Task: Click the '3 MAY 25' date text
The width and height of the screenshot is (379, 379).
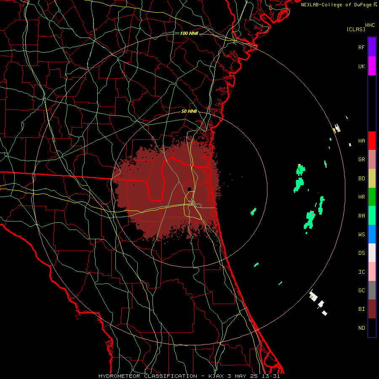Action: 243,376
